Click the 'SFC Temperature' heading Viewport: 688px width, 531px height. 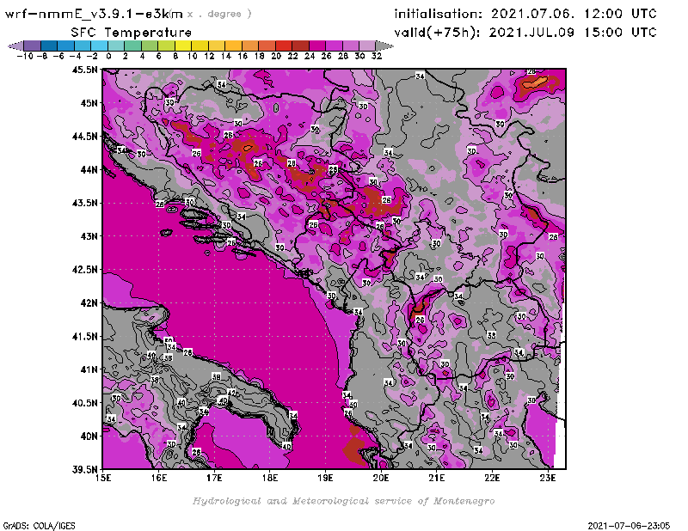tap(132, 33)
